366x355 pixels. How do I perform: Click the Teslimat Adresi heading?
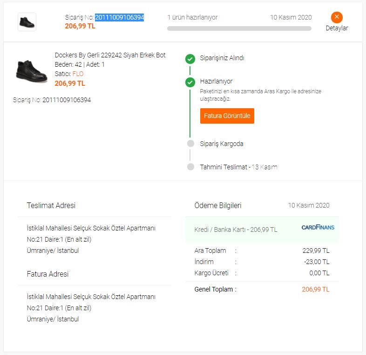[x=51, y=205]
